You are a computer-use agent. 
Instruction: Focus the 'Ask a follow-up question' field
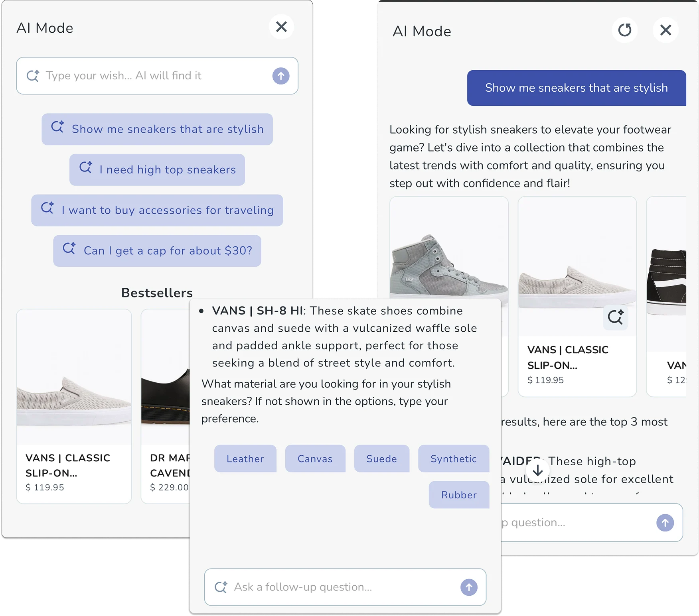coord(345,587)
